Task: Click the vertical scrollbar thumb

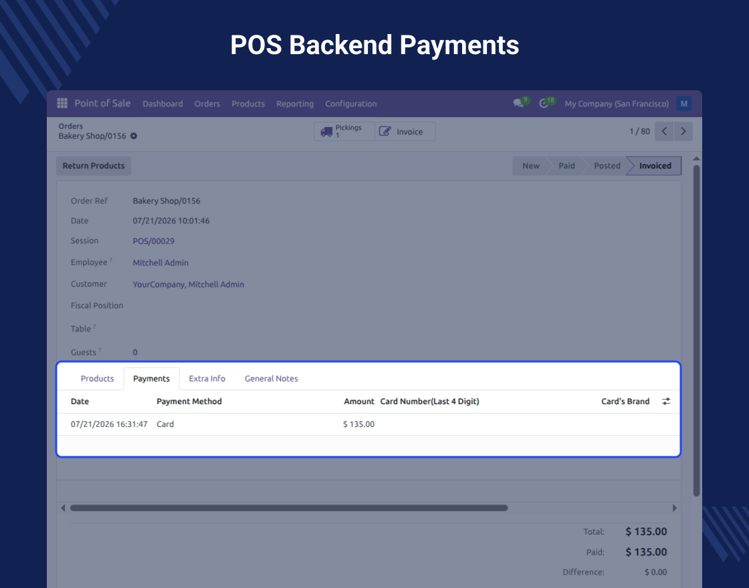Action: click(696, 330)
